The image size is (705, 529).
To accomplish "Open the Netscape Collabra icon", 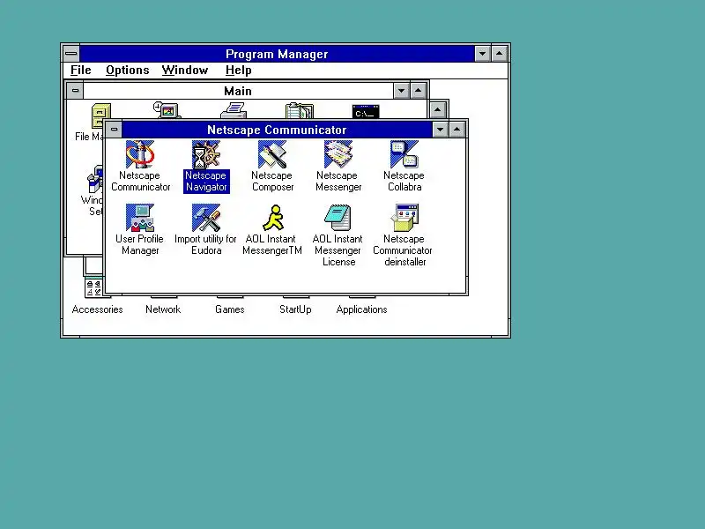I will point(404,154).
